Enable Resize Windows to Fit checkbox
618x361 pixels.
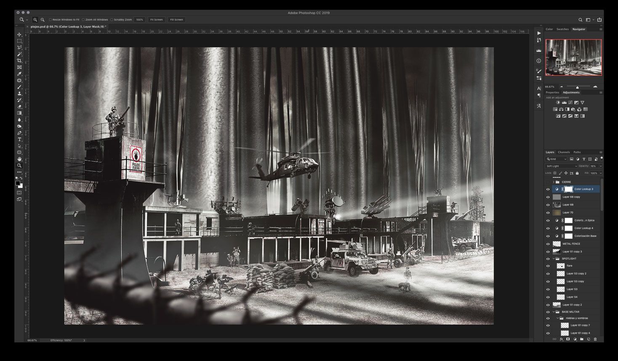point(51,20)
